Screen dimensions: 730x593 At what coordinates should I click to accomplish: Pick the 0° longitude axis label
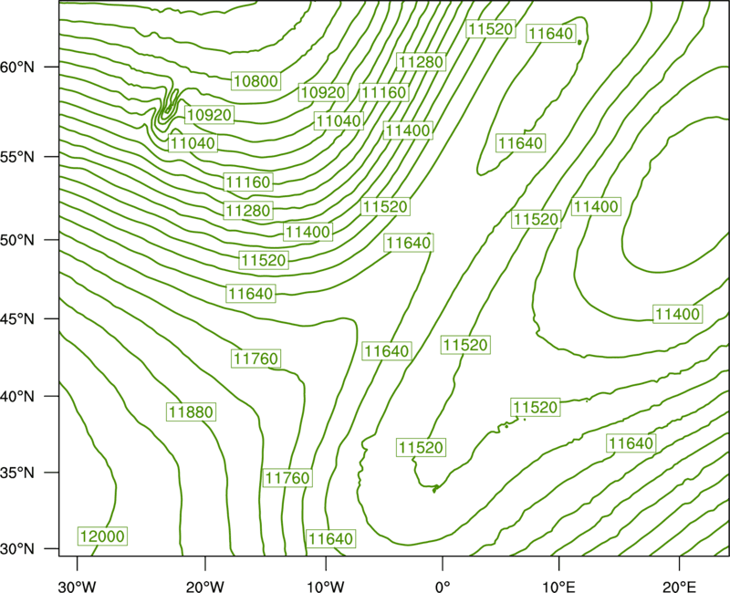(443, 587)
